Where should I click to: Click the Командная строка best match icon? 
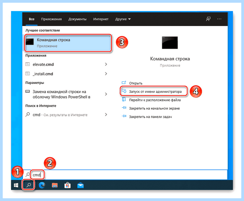pos(30,42)
